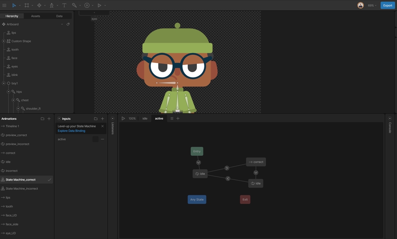Select the Timeline 1 animation
This screenshot has height=239, width=397.
[26, 126]
